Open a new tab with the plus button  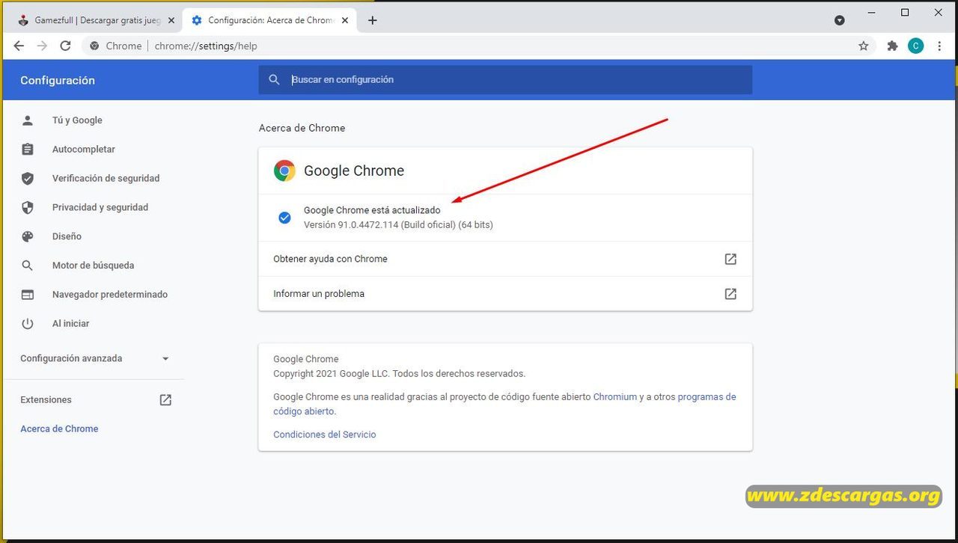(x=373, y=20)
